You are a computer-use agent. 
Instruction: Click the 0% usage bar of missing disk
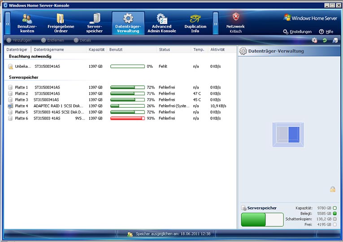pos(127,66)
